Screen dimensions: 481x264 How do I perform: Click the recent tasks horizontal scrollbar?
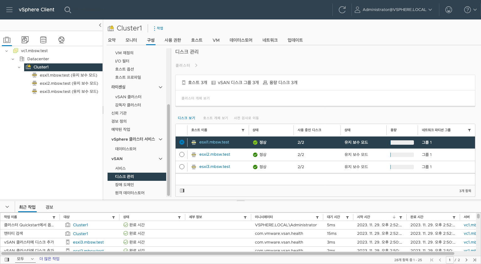tap(228, 253)
